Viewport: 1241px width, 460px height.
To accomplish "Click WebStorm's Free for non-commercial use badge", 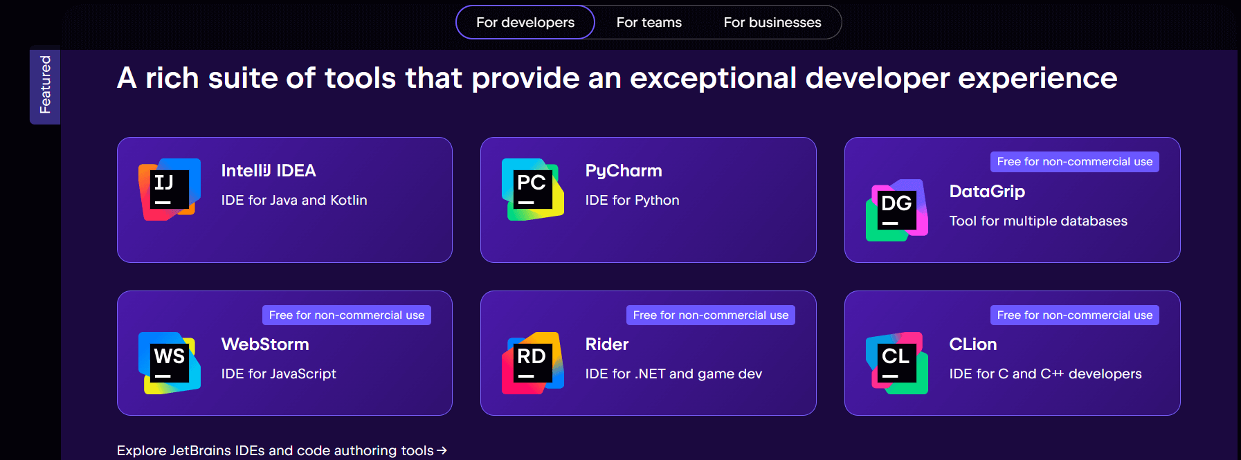I will tap(347, 315).
